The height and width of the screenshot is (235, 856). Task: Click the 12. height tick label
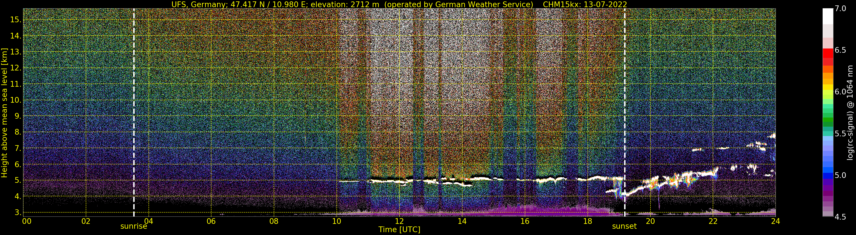pos(15,68)
